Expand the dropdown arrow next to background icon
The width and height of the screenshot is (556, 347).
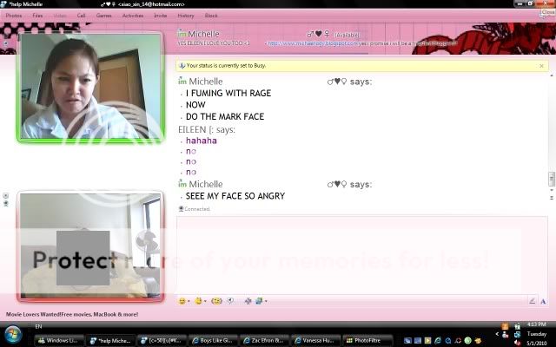tap(265, 302)
